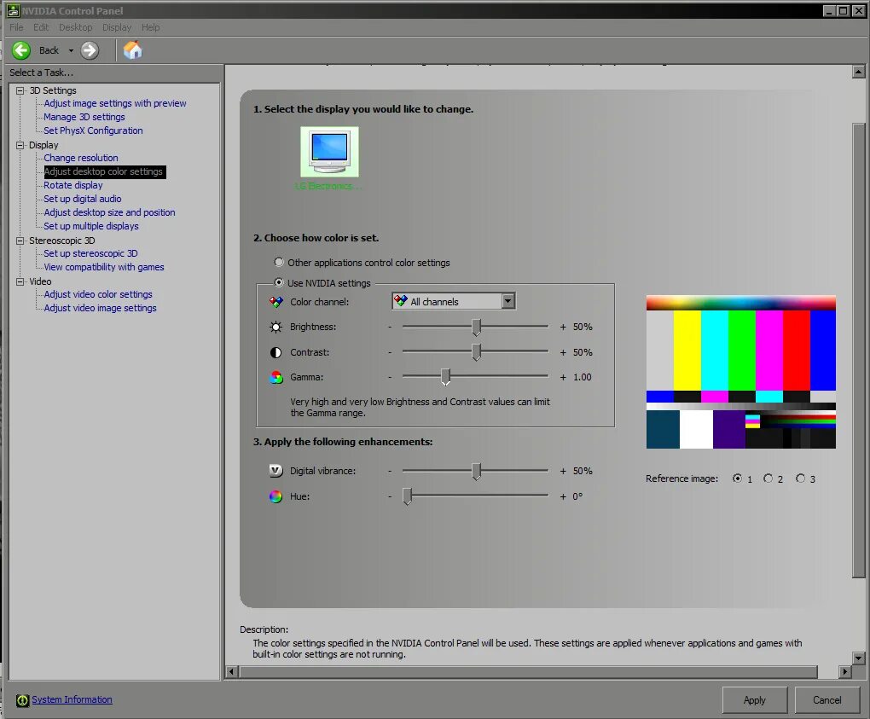Open the Help menu
Screen dimensions: 870x719
(x=150, y=27)
